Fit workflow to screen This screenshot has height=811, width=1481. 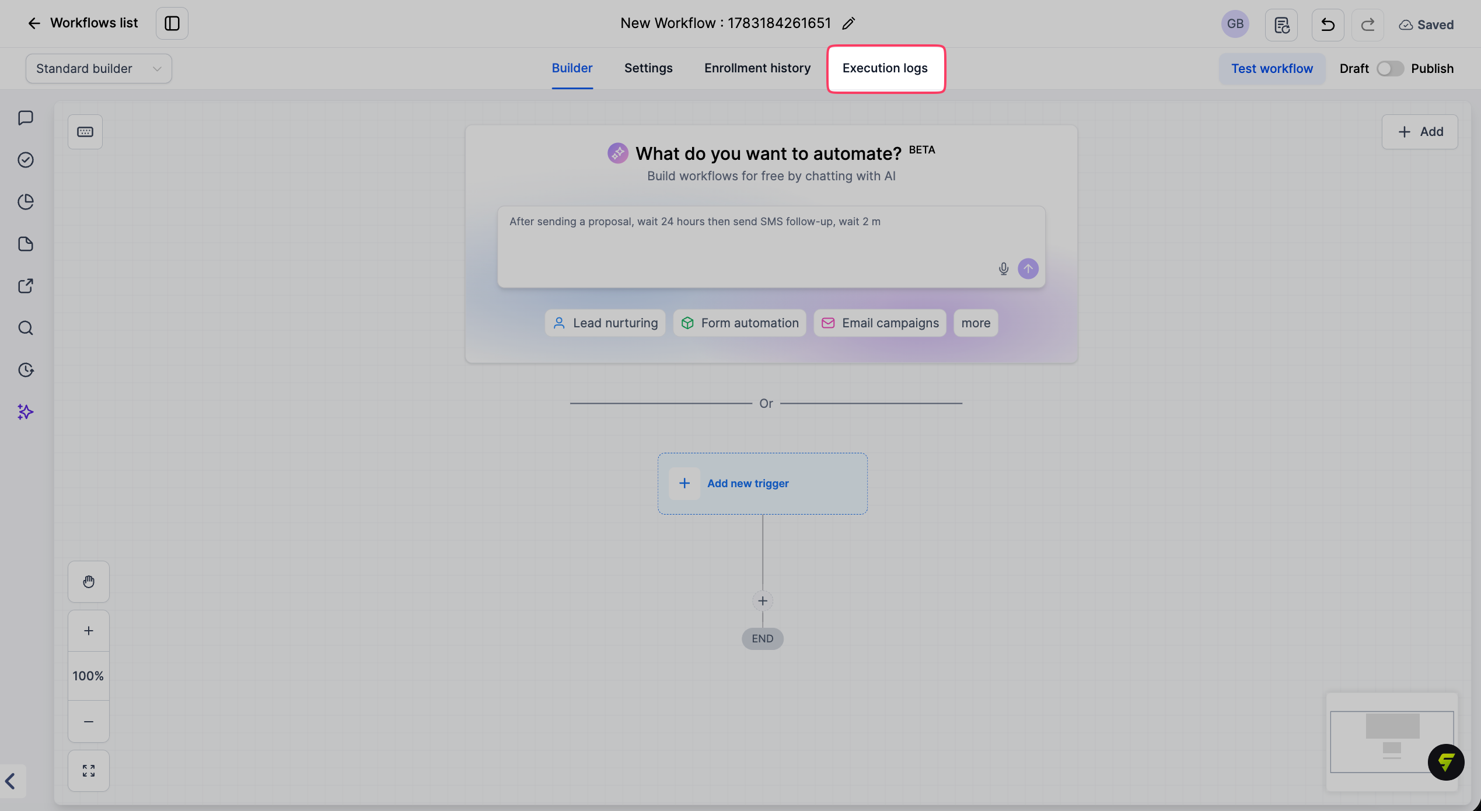coord(89,771)
